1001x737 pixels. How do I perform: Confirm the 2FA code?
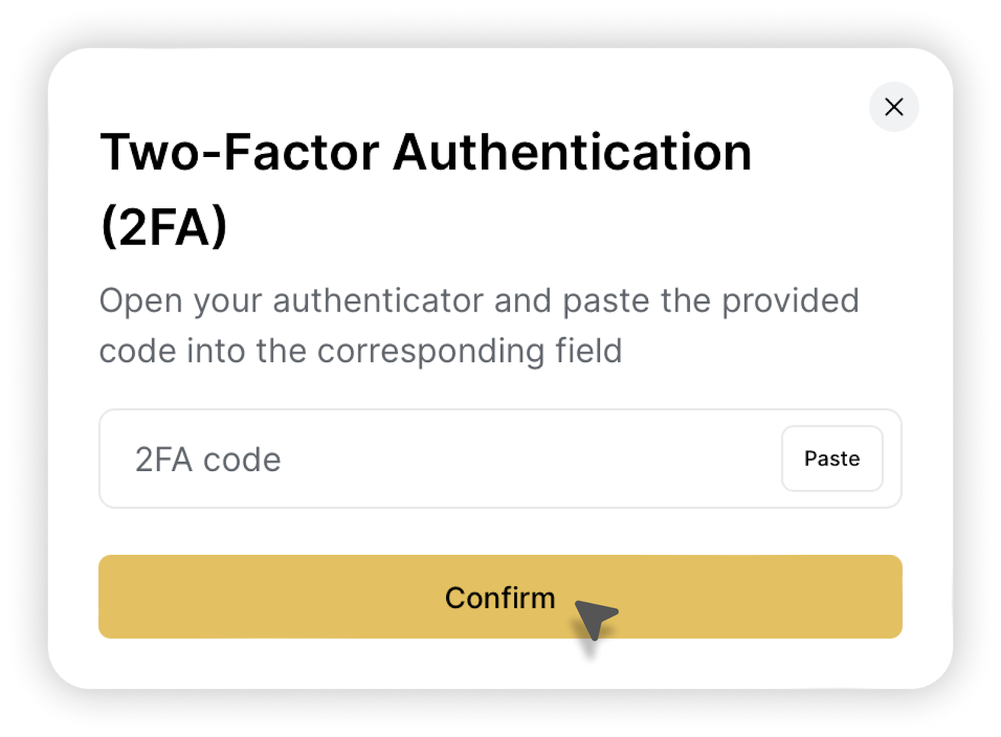500,597
